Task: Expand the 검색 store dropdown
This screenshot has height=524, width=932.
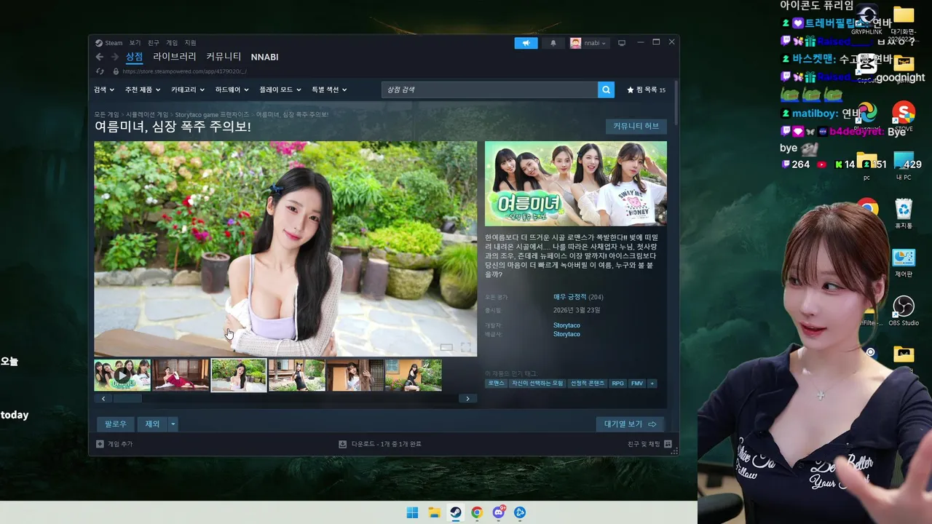Action: pos(104,90)
